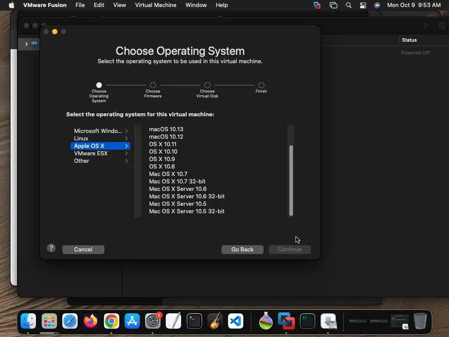Open the App Store dock icon
This screenshot has width=449, height=337.
(132, 321)
